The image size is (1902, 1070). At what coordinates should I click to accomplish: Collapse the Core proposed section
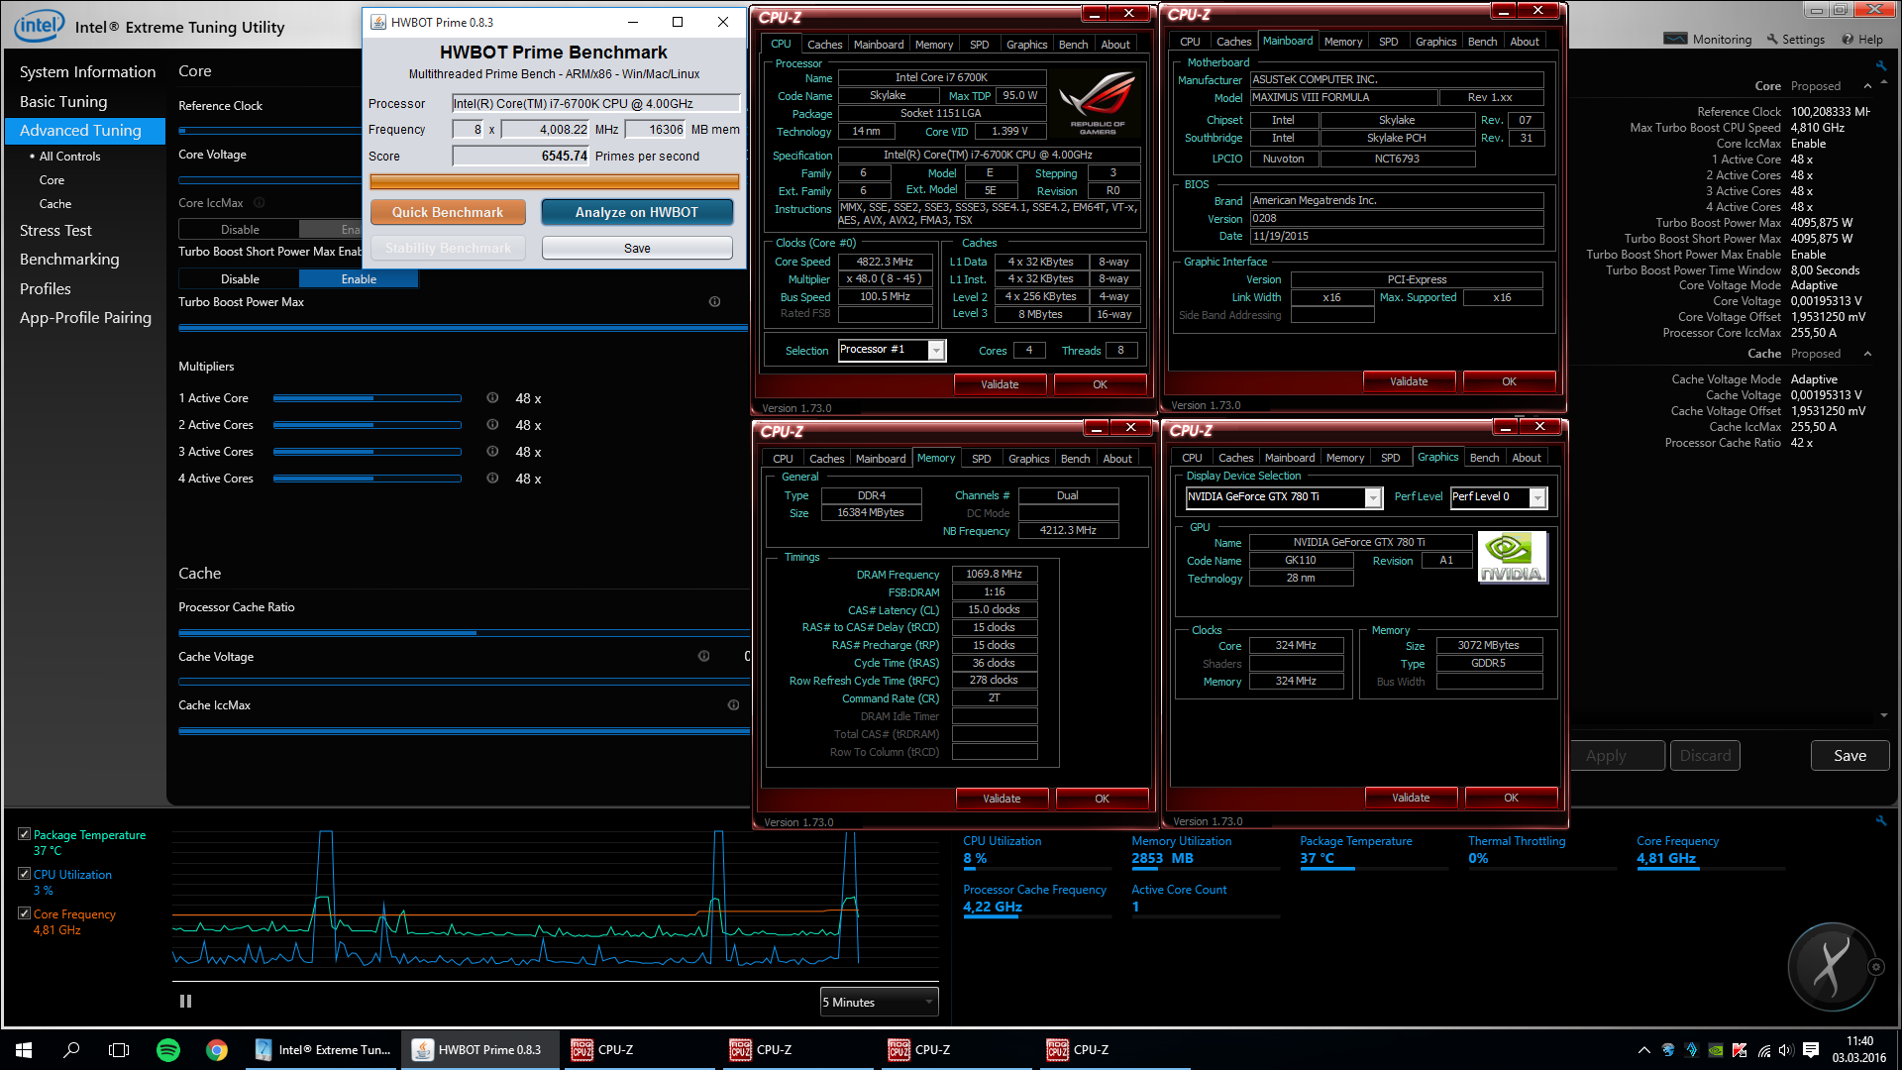click(1868, 86)
